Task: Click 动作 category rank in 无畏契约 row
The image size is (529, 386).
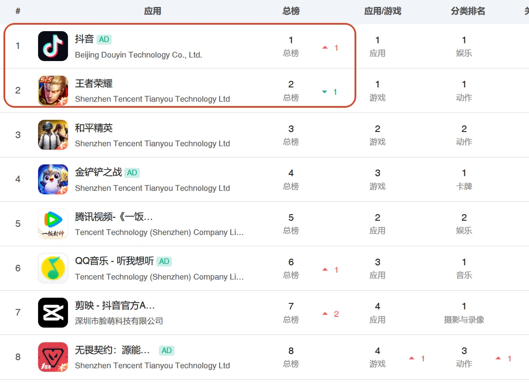Action: point(464,357)
